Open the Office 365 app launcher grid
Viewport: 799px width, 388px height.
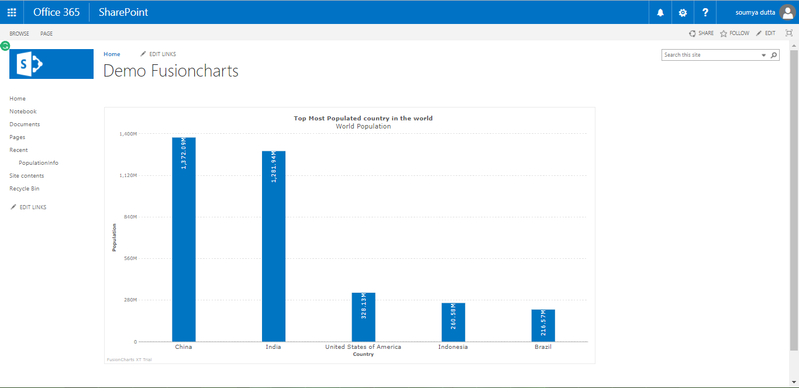(12, 12)
